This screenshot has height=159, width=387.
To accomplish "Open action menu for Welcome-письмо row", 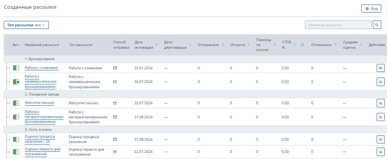I will [381, 103].
